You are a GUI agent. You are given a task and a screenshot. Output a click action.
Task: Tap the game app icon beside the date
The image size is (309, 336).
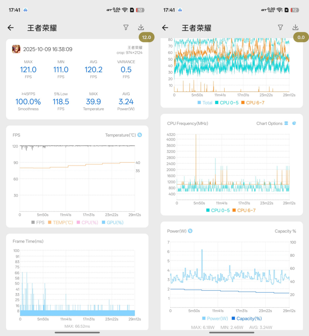[x=16, y=49]
